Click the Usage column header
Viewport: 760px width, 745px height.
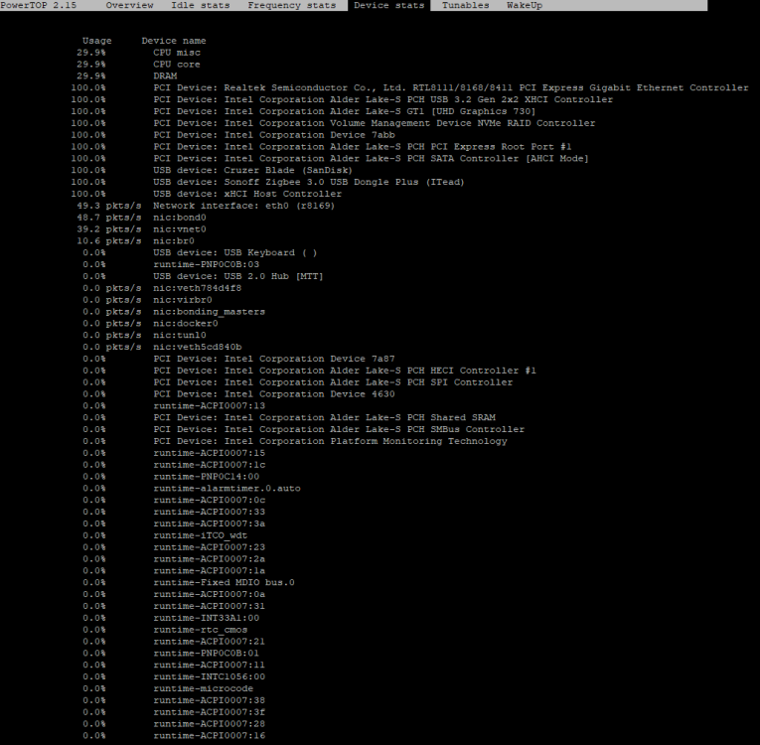pos(97,41)
